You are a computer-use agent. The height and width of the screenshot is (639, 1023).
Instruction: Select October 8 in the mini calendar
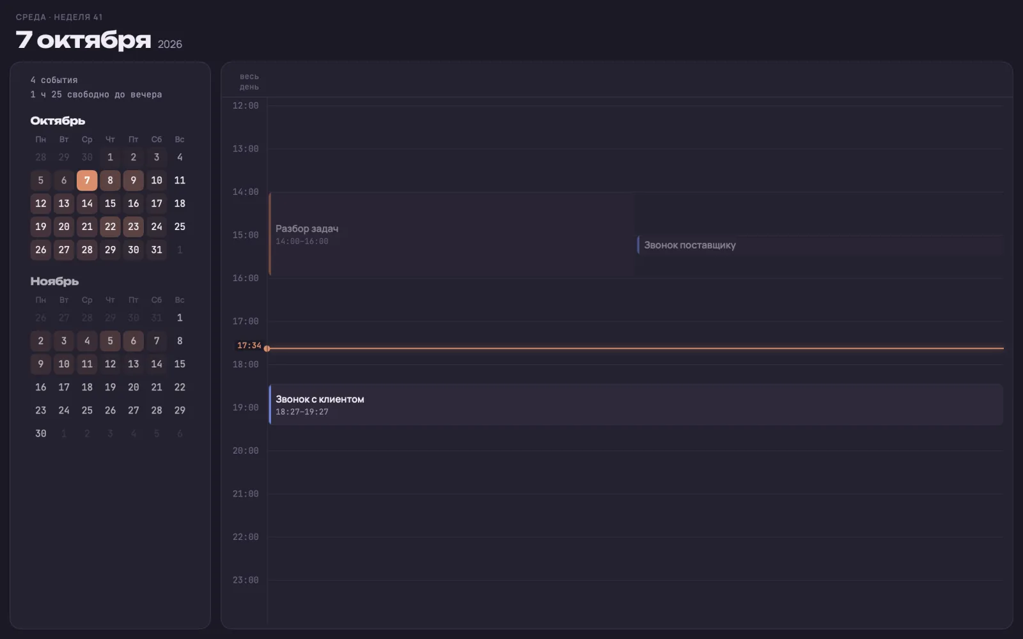110,180
